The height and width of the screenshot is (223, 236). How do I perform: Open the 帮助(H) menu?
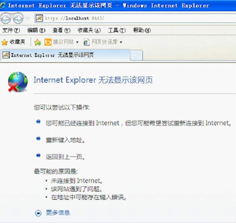coord(142,30)
